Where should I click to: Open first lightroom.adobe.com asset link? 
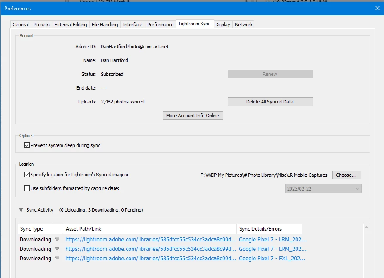[151, 240]
